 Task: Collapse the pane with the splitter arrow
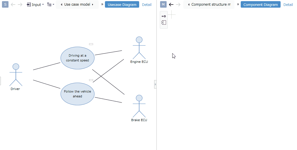pyautogui.click(x=155, y=84)
